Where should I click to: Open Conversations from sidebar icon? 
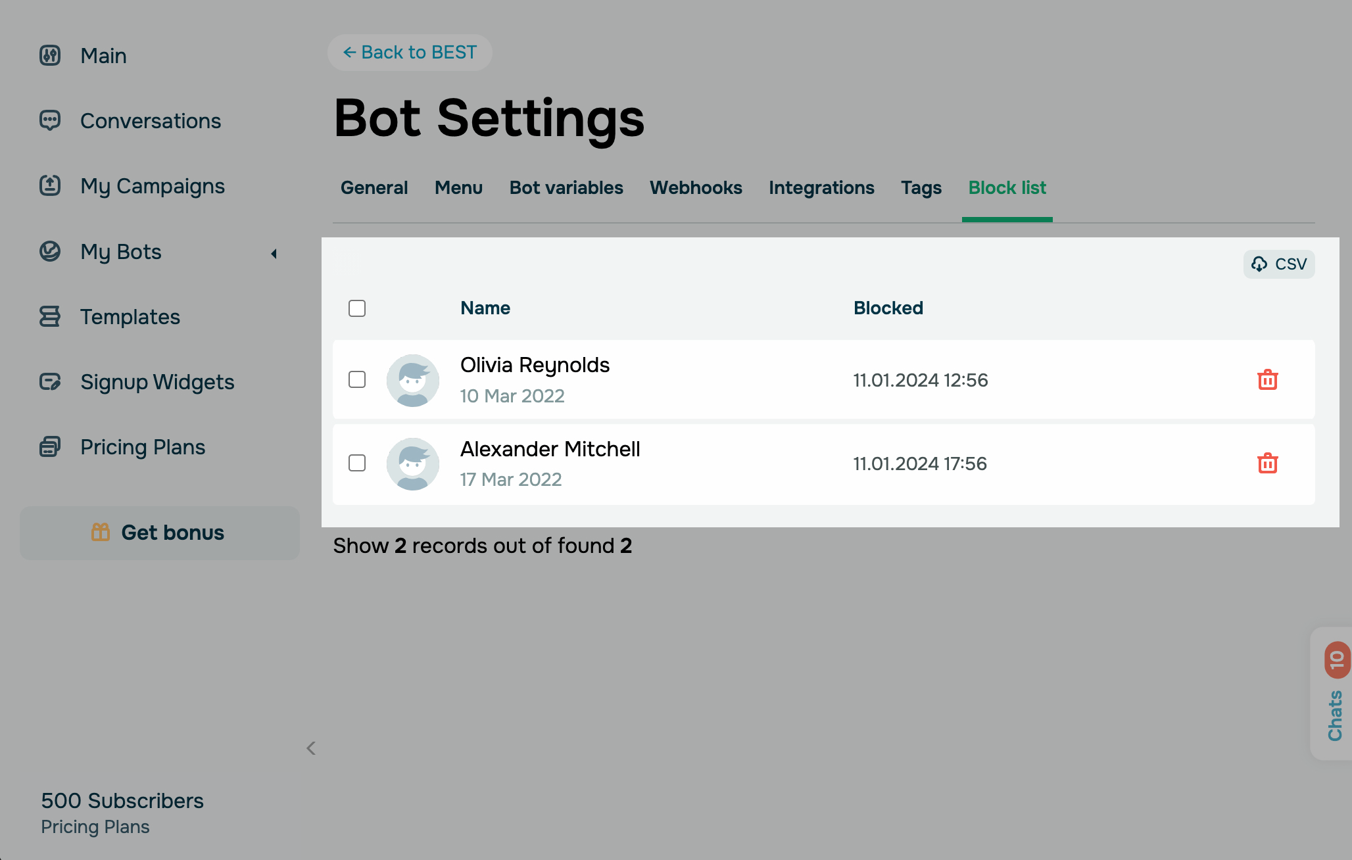[50, 120]
